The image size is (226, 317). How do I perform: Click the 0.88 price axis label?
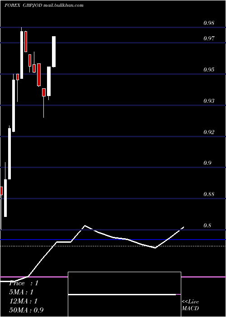tap(209, 194)
